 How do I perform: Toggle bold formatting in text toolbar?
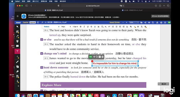pyautogui.click(x=80, y=27)
